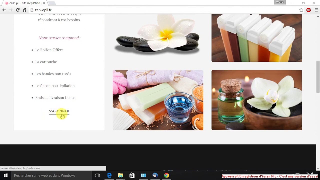The height and width of the screenshot is (180, 320).
Task: Click the Windows taskbar search box
Action: click(51, 175)
